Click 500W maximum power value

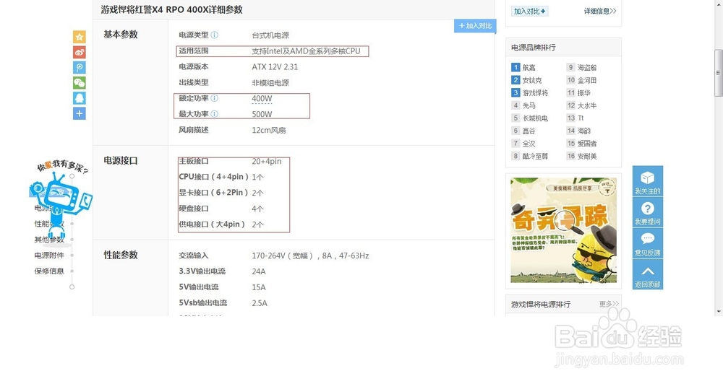click(262, 114)
